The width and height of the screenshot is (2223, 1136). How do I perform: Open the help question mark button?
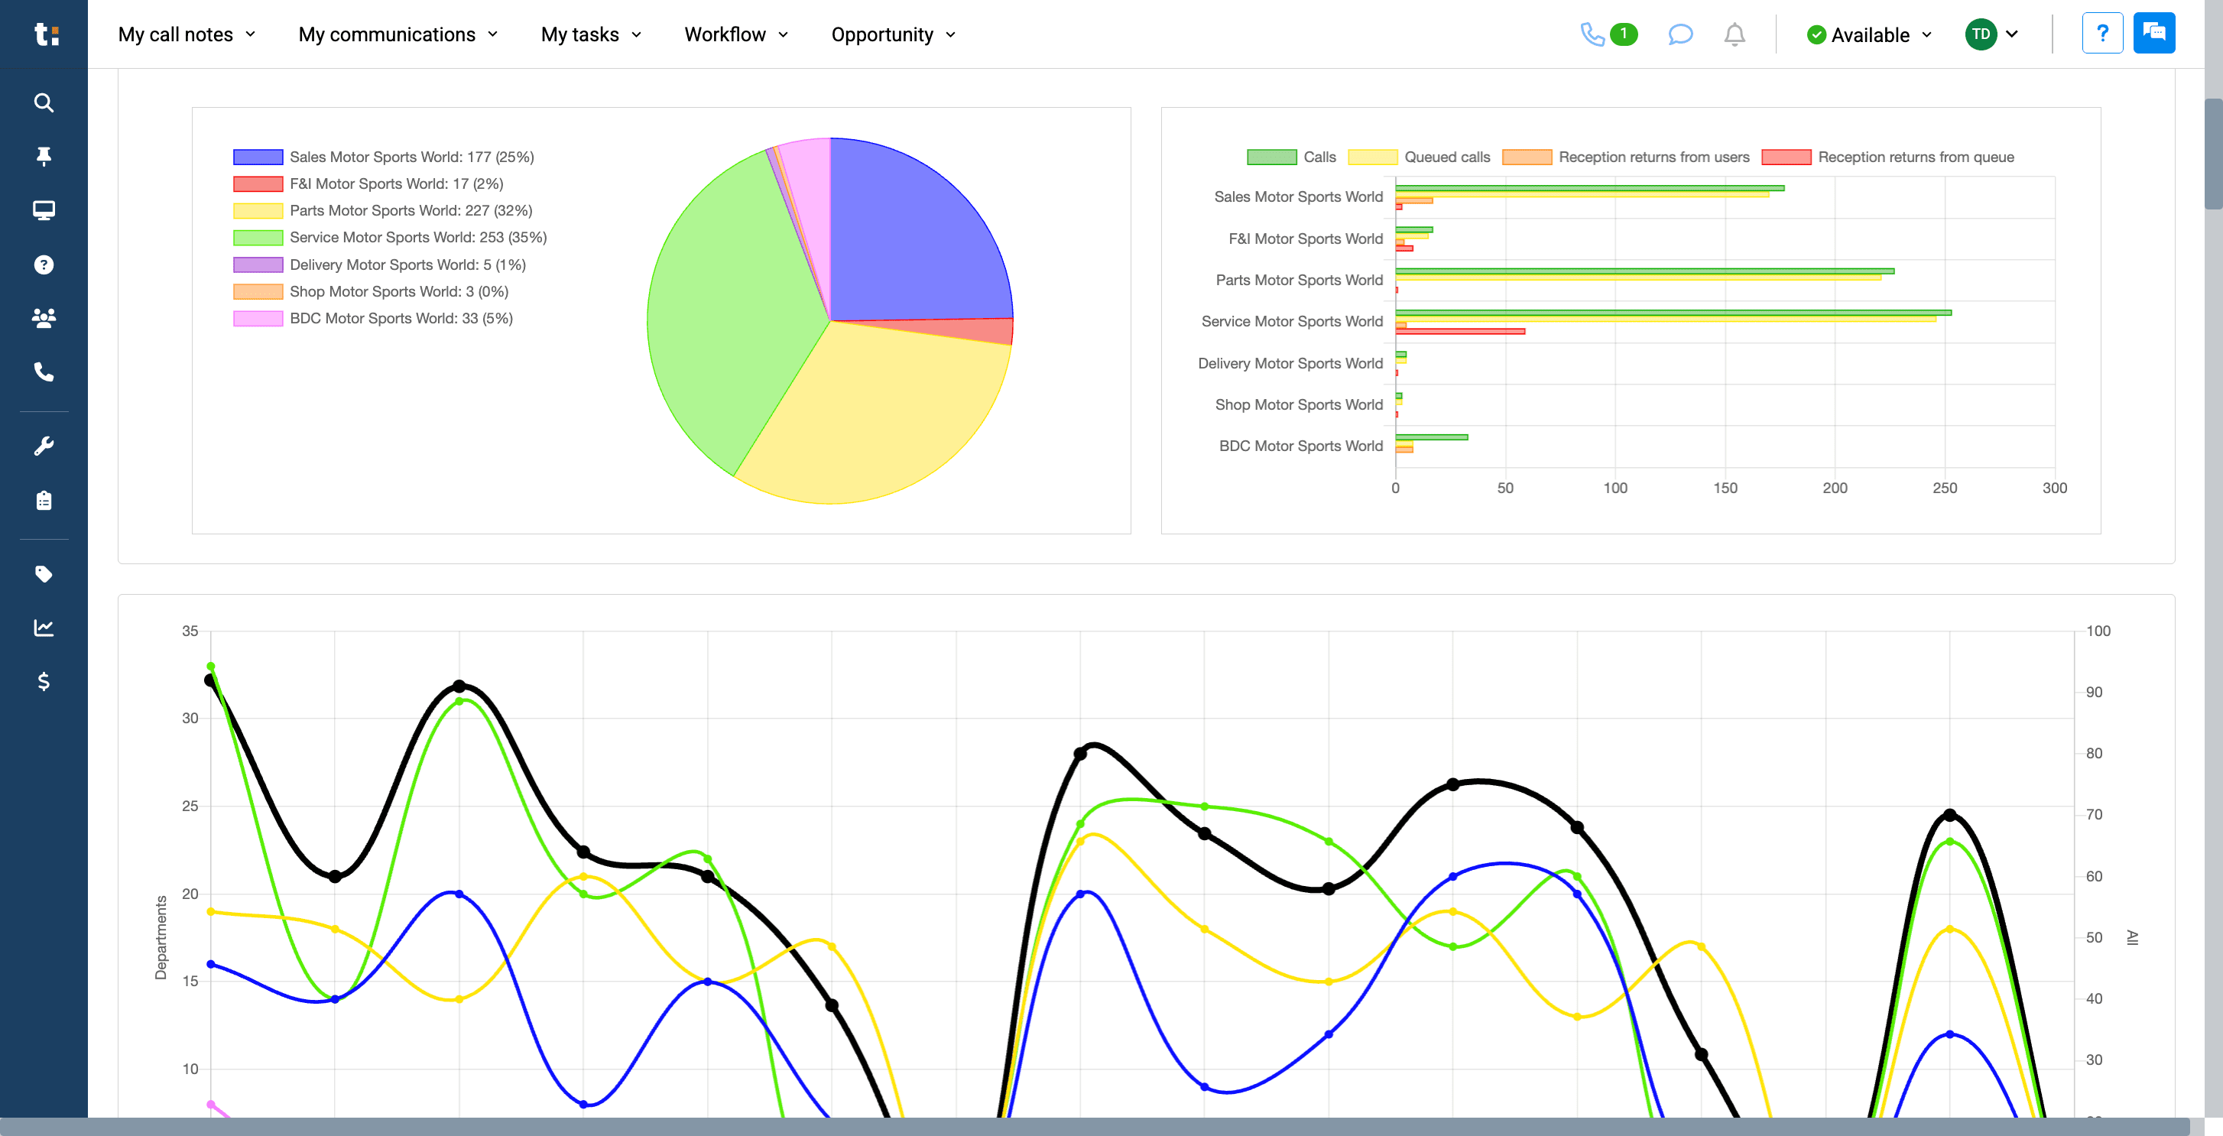click(2102, 34)
